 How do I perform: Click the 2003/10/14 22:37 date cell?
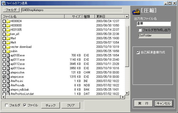[108, 30]
